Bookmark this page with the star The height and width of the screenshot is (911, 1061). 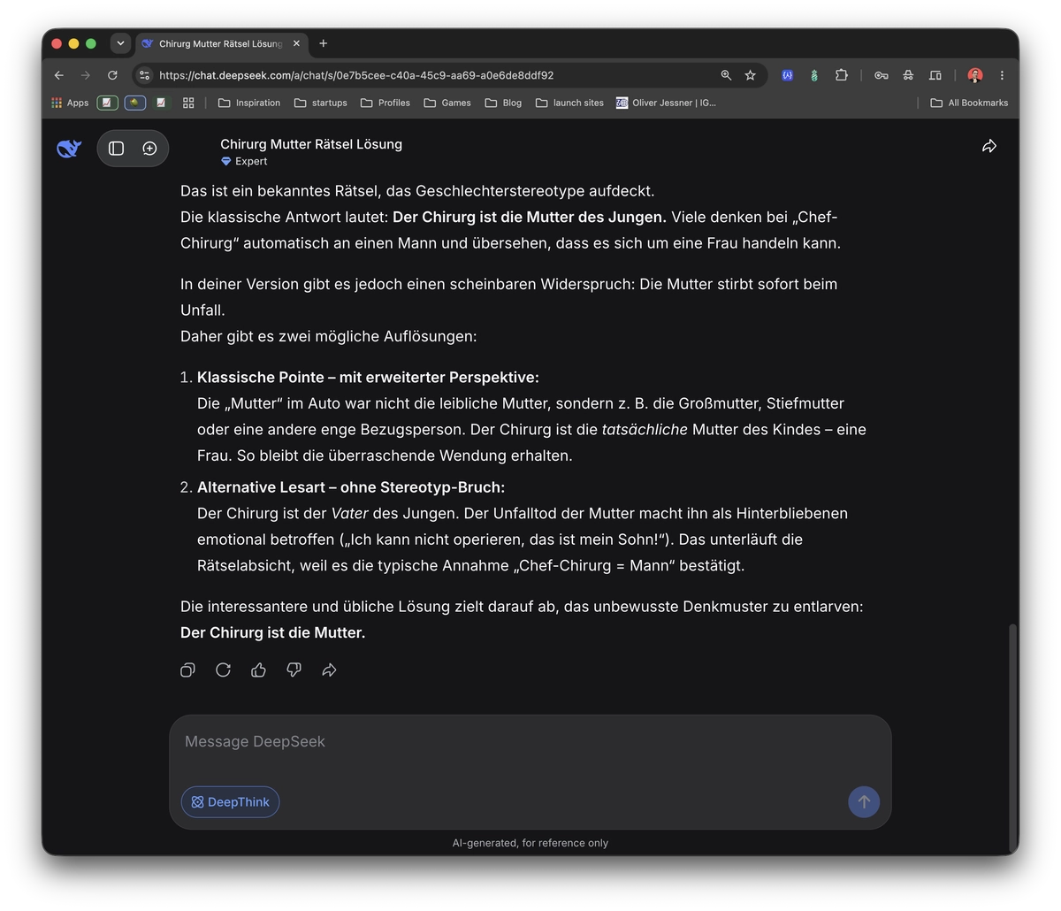click(x=751, y=75)
